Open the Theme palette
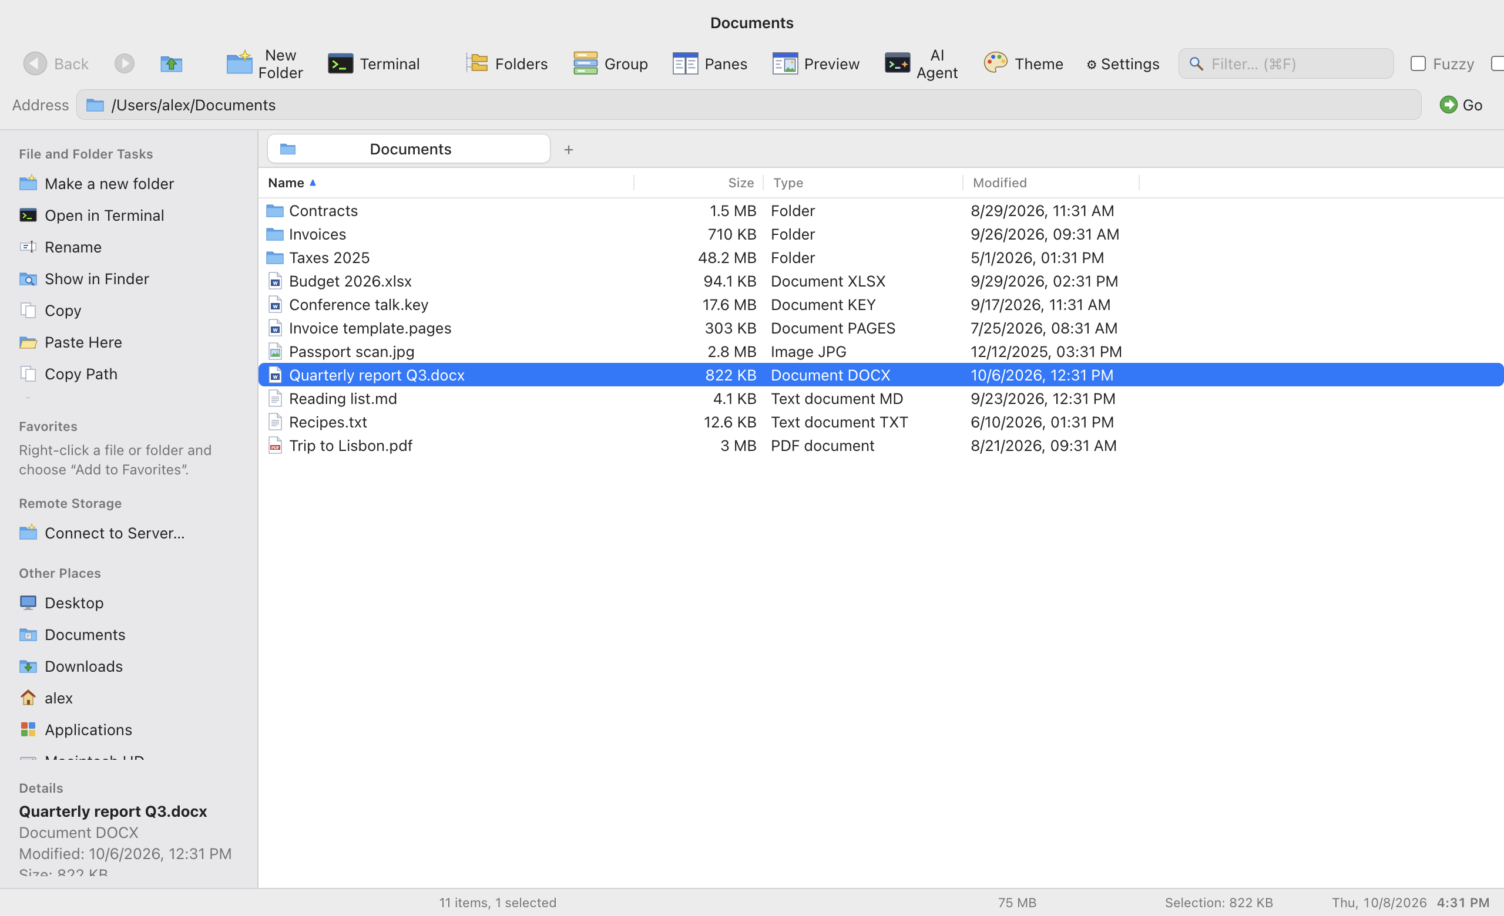 pos(1023,63)
